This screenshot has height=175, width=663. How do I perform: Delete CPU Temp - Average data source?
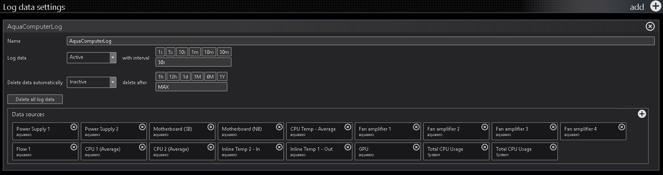coord(348,127)
